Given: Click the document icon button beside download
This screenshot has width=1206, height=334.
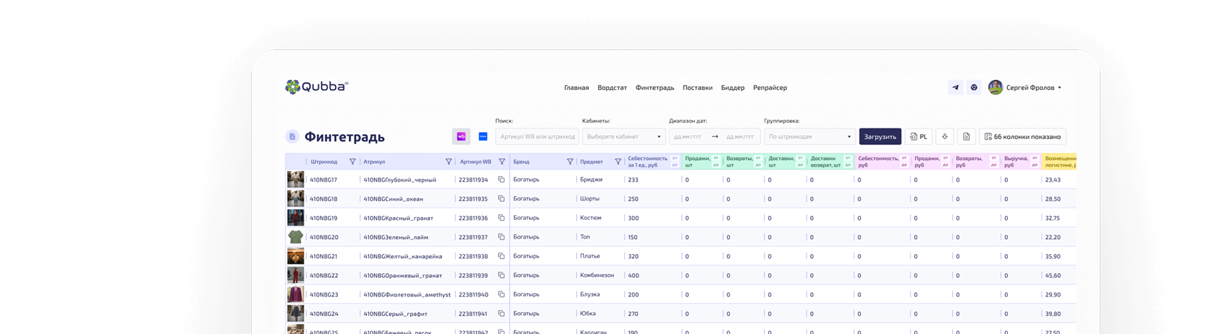Looking at the screenshot, I should coord(966,137).
